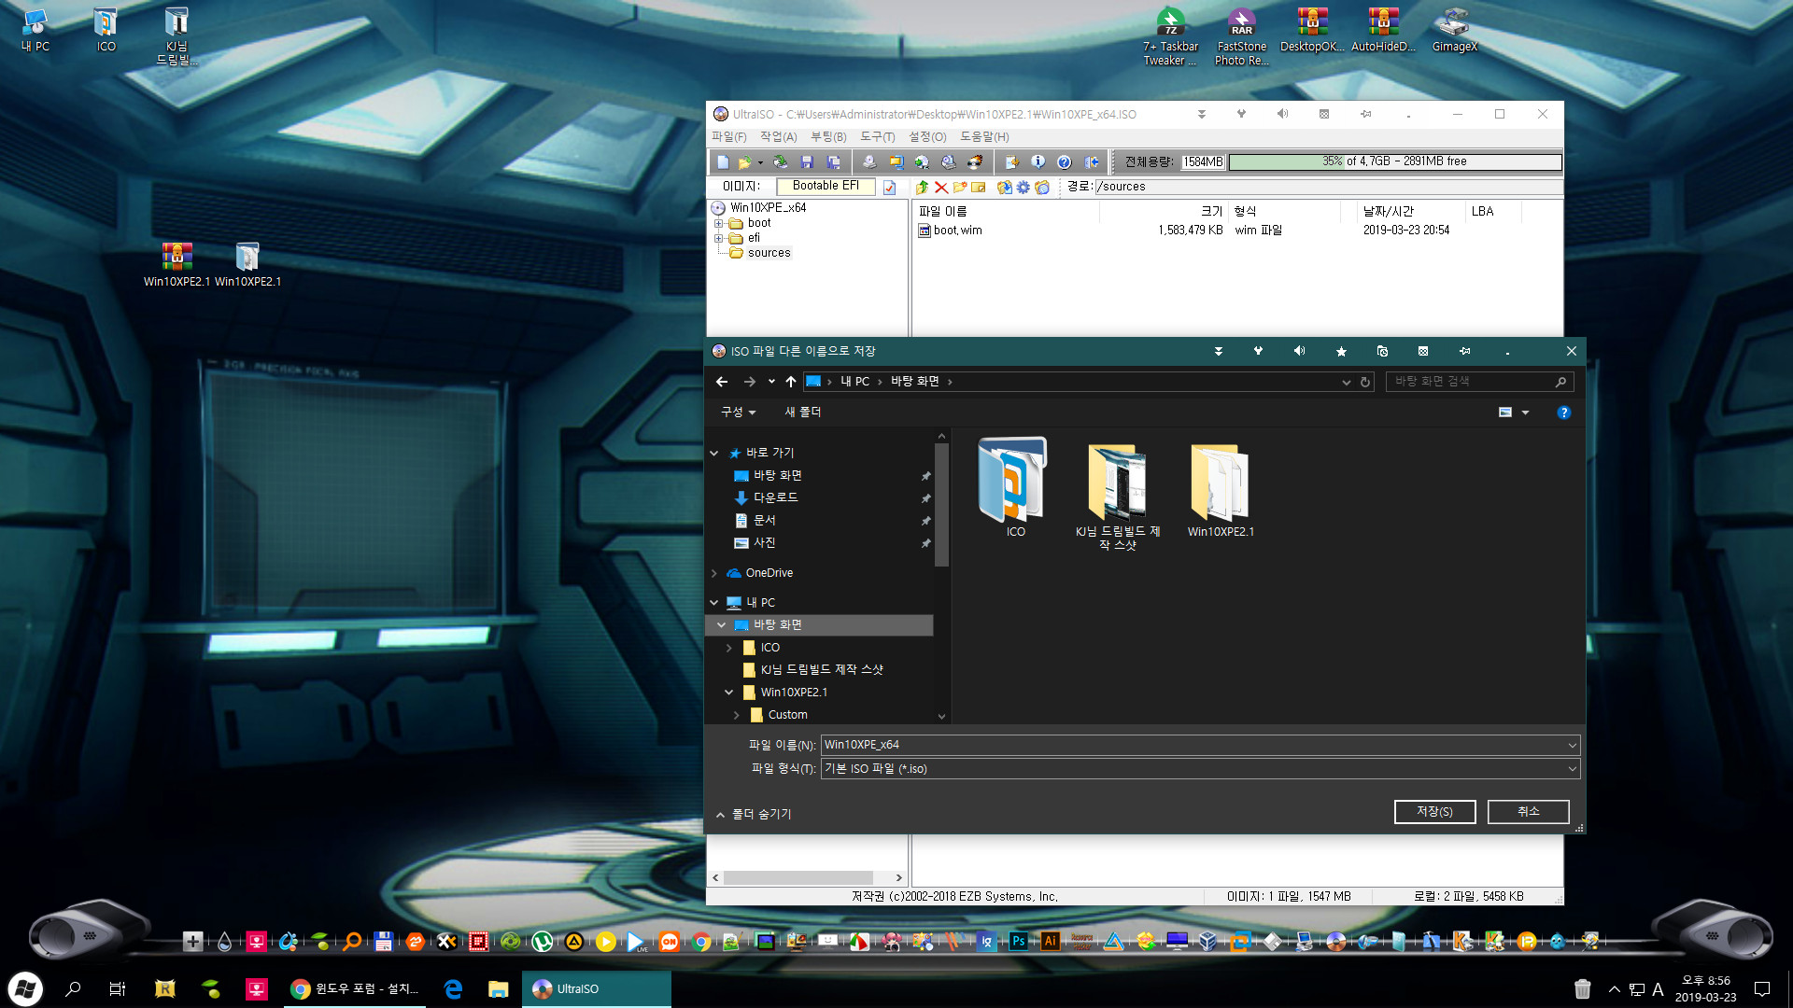Click the 경로 path field showing /sources
Viewport: 1793px width, 1008px height.
pyautogui.click(x=1327, y=187)
